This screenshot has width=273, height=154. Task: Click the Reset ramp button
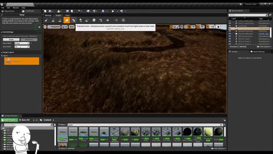click(x=11, y=40)
